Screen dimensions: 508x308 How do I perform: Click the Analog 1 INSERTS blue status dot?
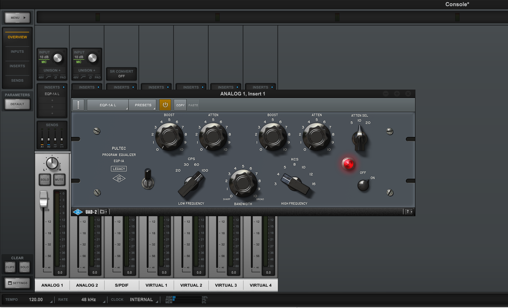coord(64,87)
